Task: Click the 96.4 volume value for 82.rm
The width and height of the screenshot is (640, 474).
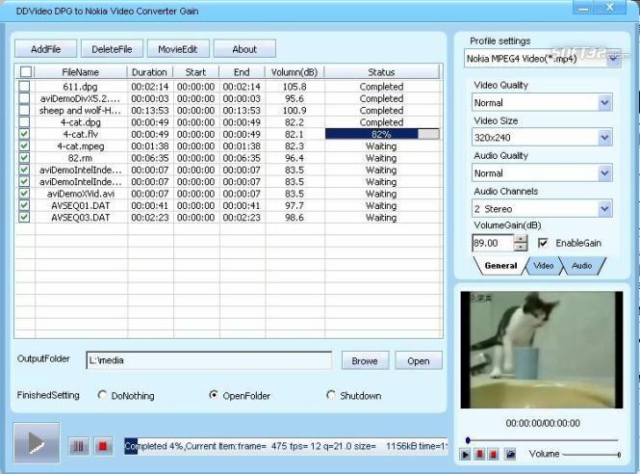Action: tap(294, 158)
